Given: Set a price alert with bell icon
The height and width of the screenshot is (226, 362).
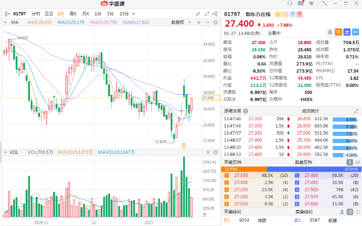Looking at the screenshot, I should pyautogui.click(x=330, y=32).
